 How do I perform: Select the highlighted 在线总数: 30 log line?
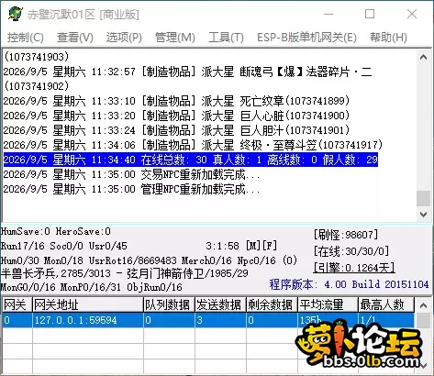[191, 160]
